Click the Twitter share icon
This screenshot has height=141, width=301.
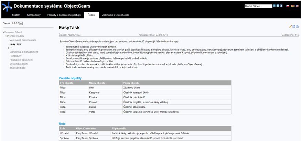click(x=278, y=6)
